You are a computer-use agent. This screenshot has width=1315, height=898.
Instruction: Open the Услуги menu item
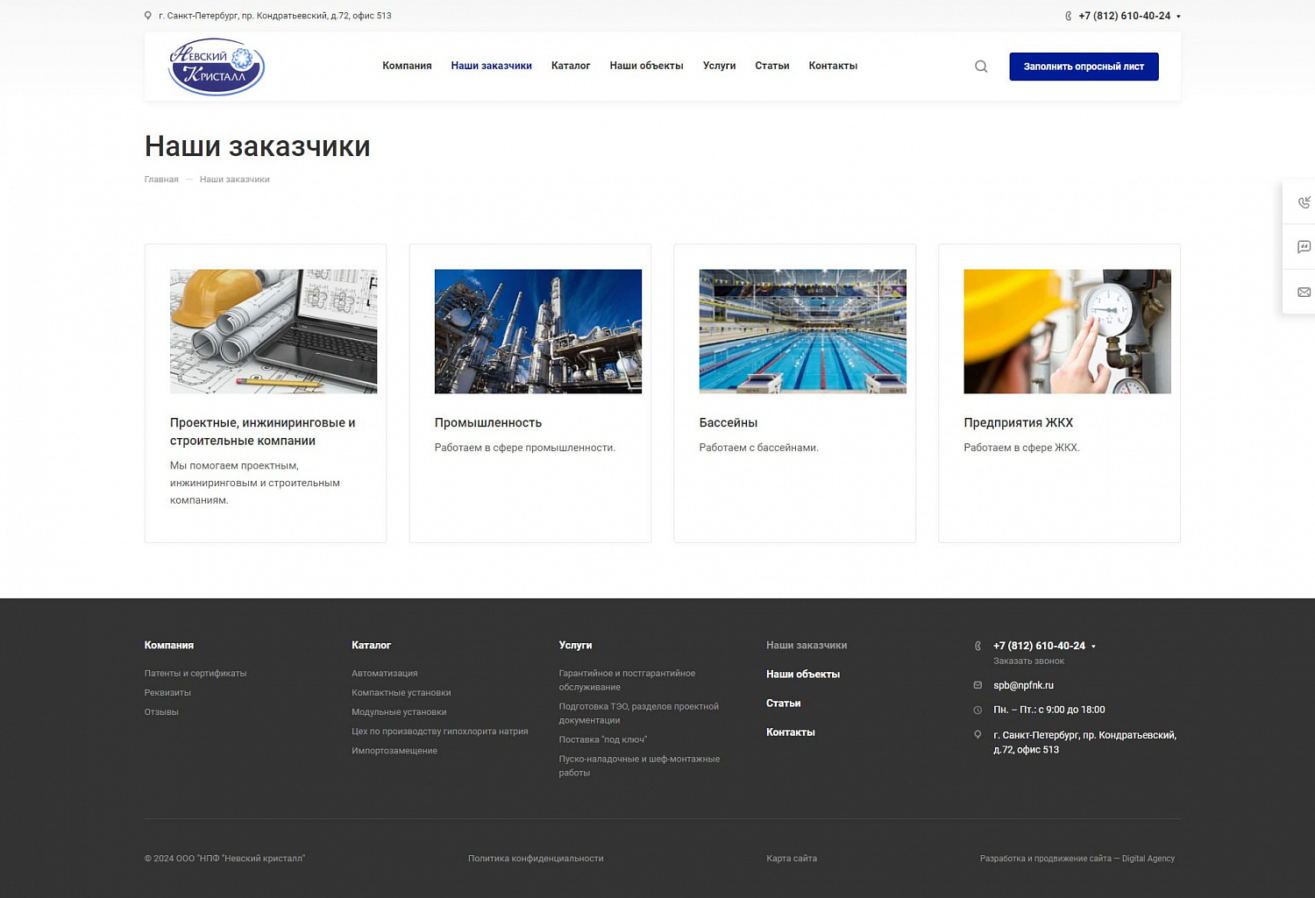coord(719,66)
